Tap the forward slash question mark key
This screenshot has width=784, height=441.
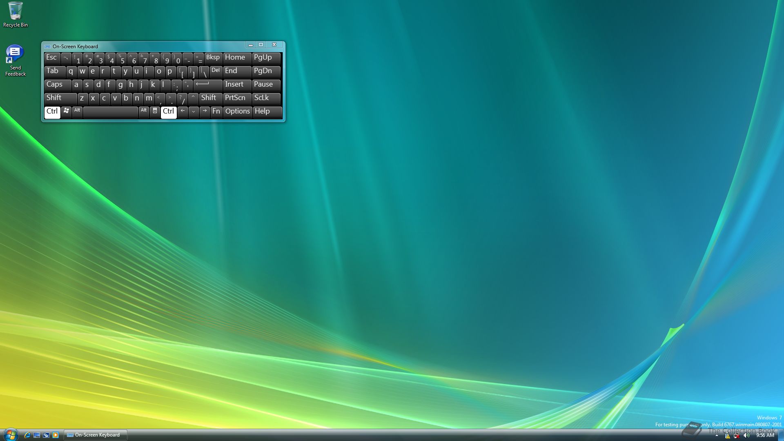click(182, 99)
